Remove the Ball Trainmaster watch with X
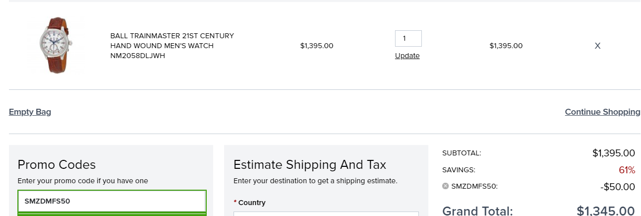The image size is (641, 216). (598, 46)
